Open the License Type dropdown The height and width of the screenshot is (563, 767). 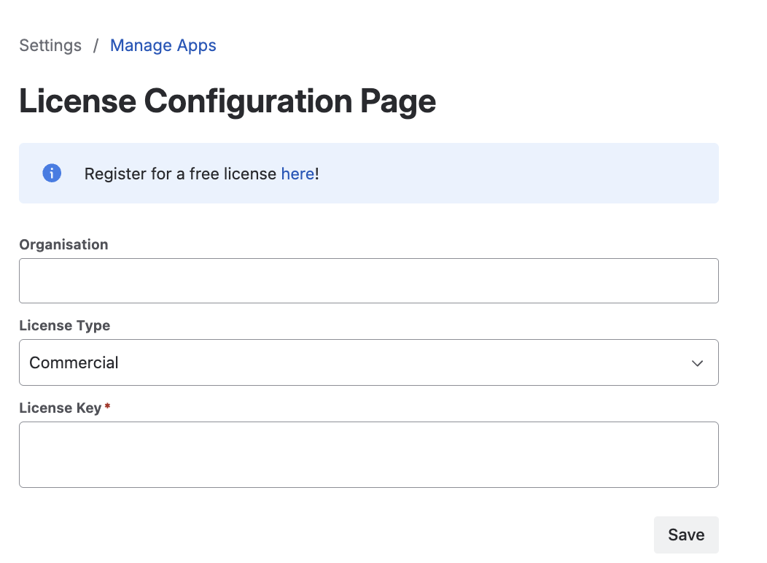pyautogui.click(x=369, y=362)
